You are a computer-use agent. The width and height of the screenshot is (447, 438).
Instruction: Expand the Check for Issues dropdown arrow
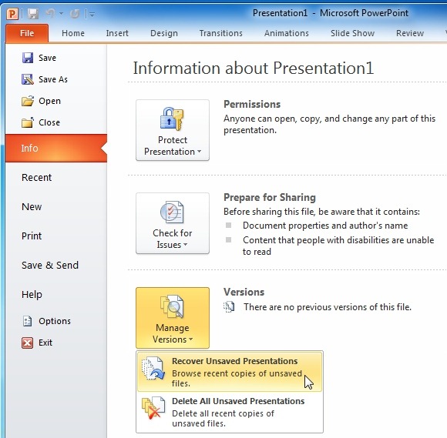(185, 245)
